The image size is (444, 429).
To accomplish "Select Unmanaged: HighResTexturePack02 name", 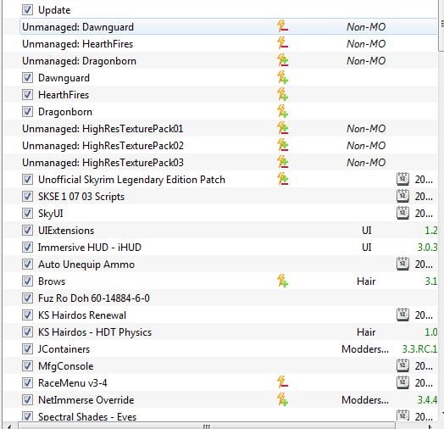I will point(103,146).
